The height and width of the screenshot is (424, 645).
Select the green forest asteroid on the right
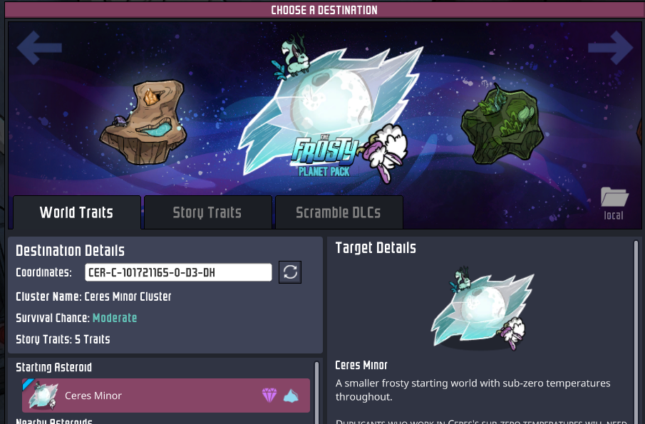pyautogui.click(x=502, y=125)
